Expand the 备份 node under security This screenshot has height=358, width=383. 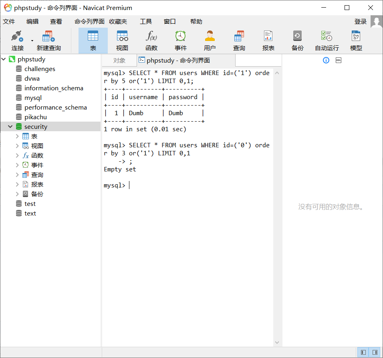click(17, 194)
